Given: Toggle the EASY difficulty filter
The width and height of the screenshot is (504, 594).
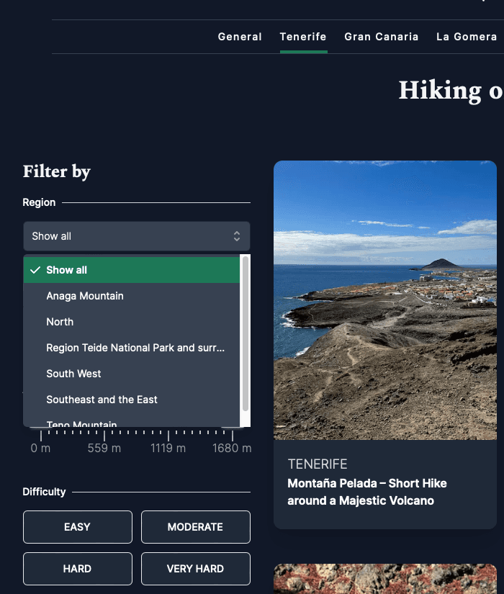Looking at the screenshot, I should click(77, 527).
